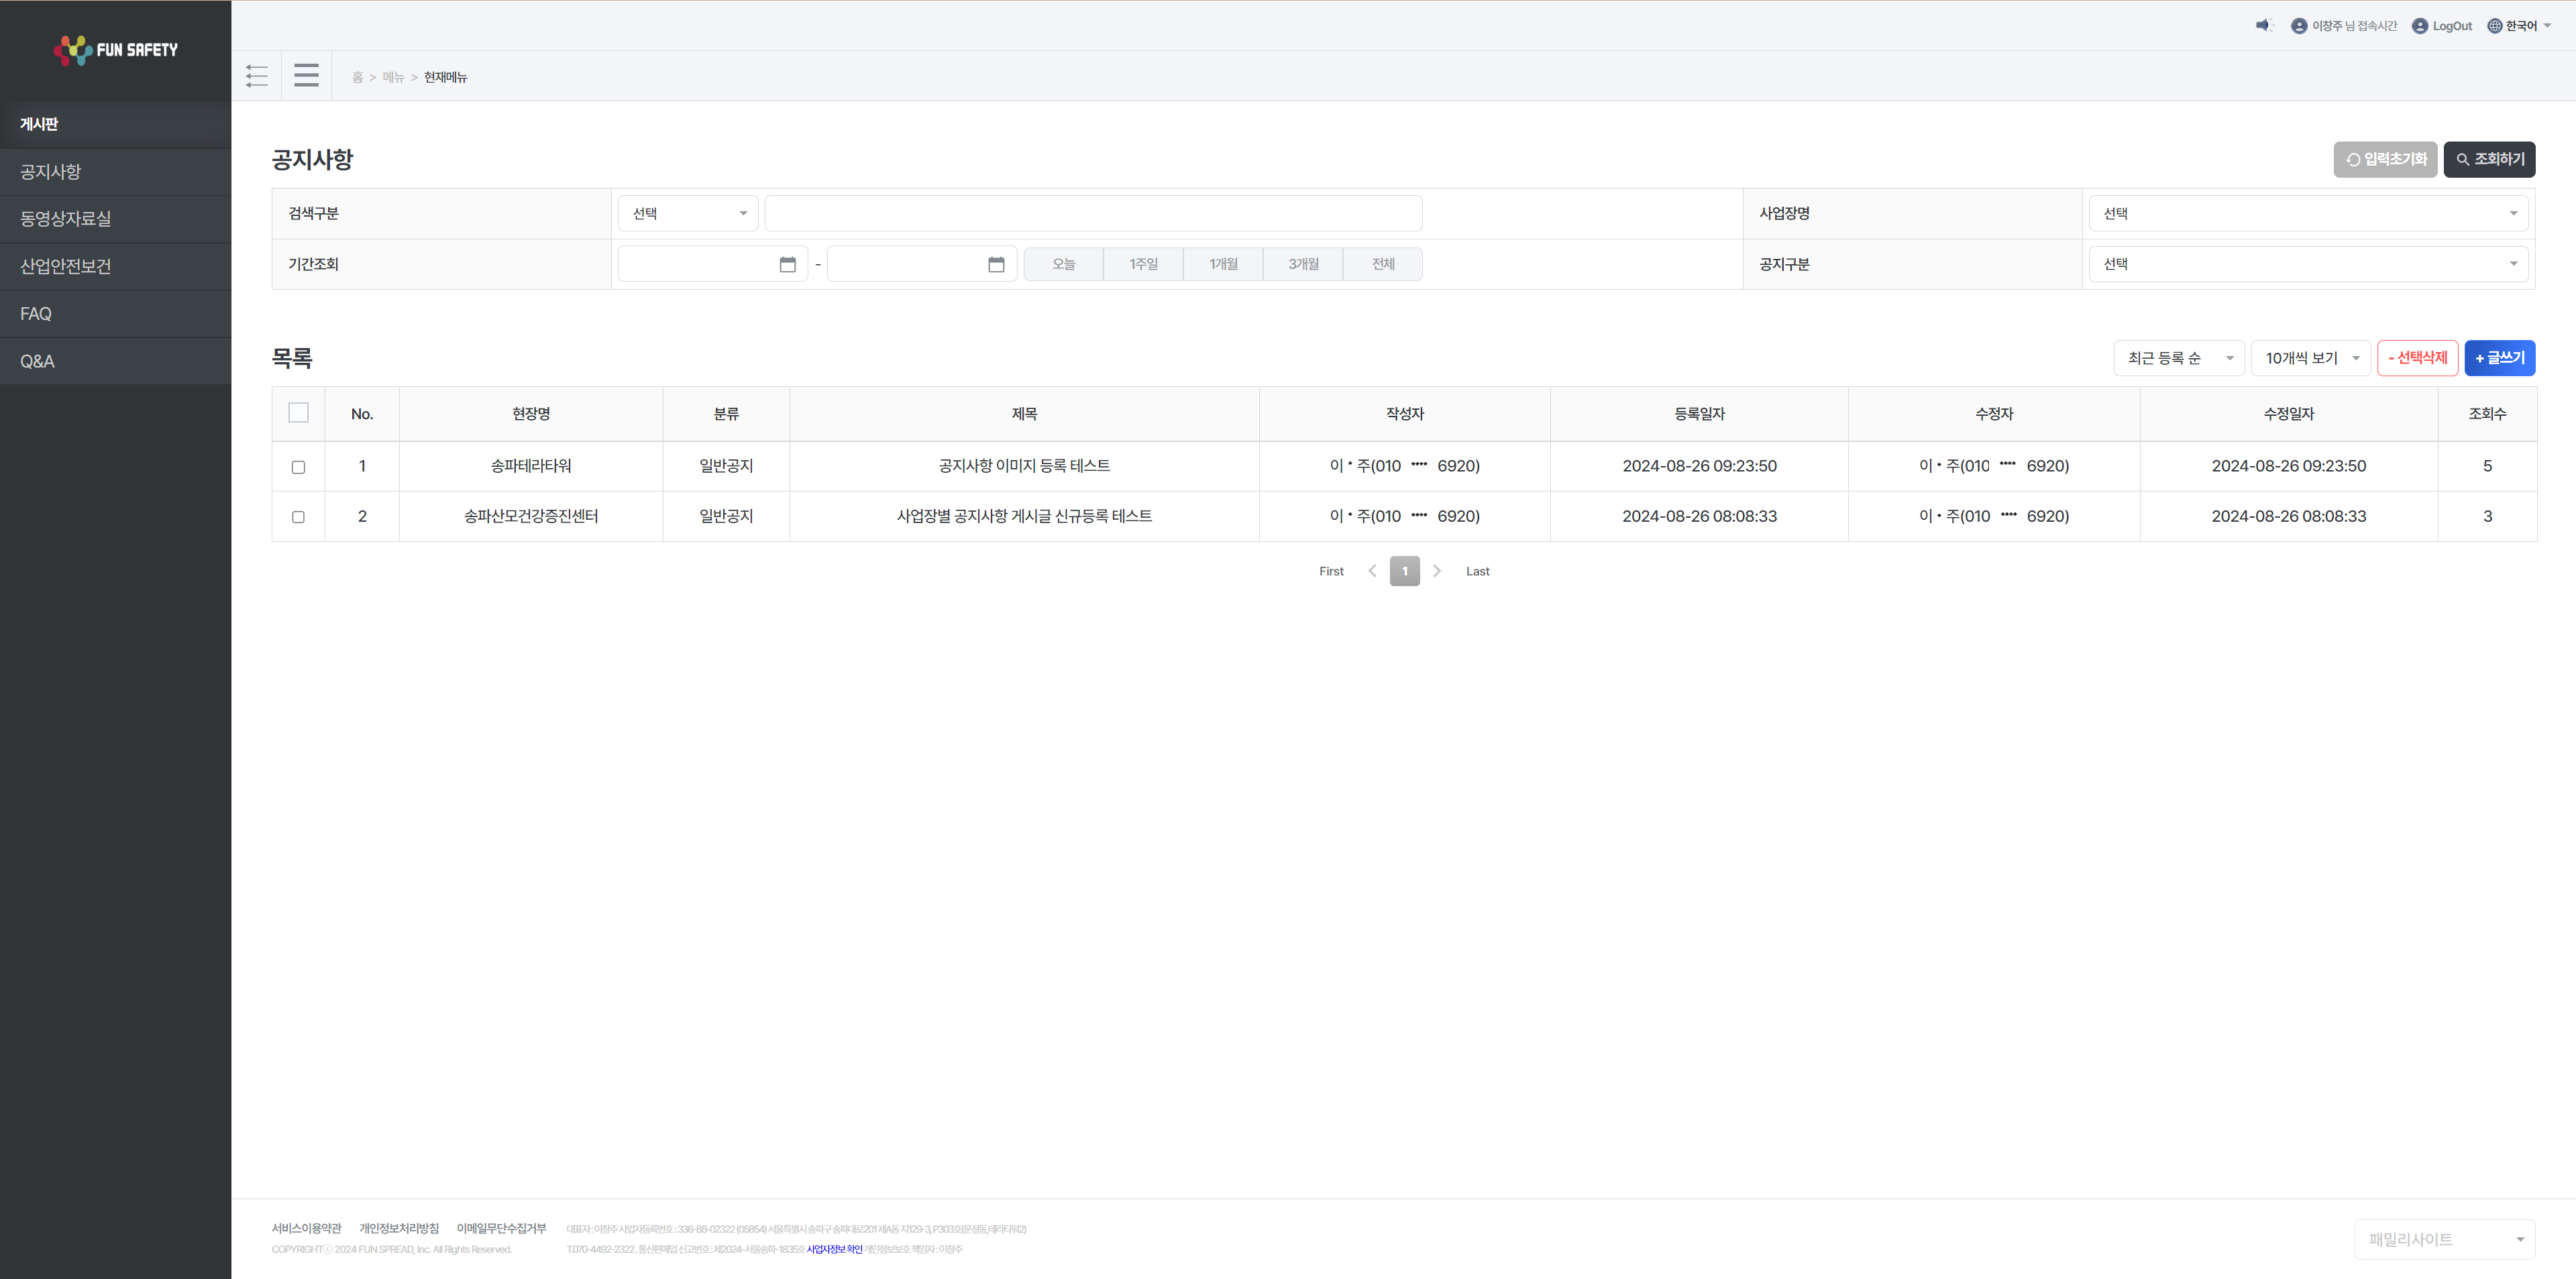
Task: Click the FUN SAFETY logo
Action: point(116,49)
